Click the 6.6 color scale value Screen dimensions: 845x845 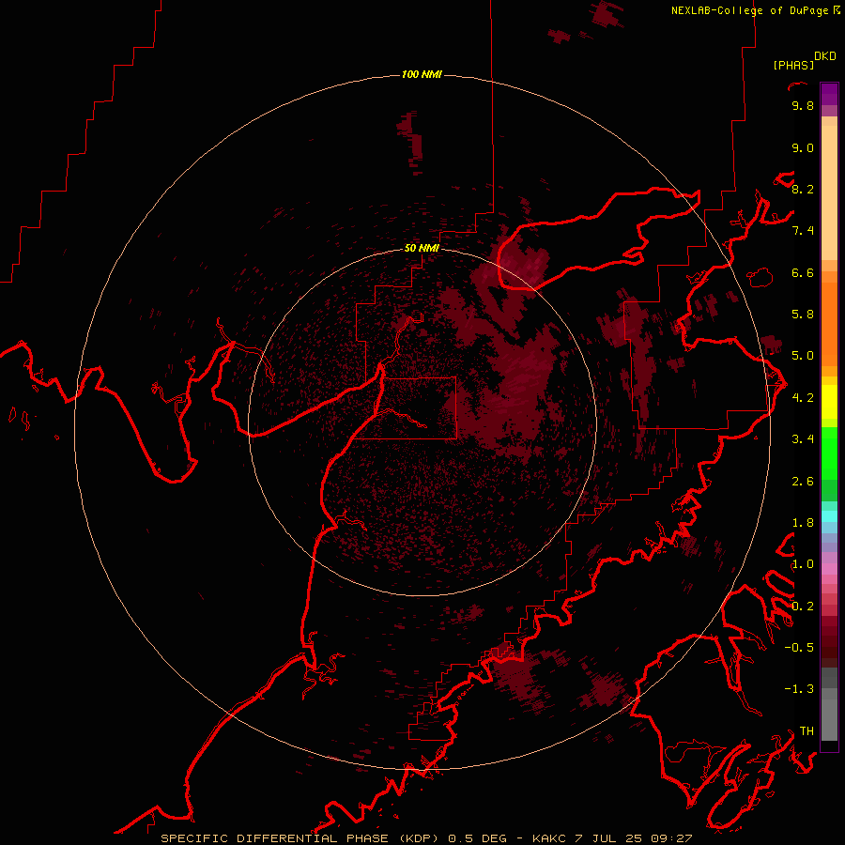[803, 272]
